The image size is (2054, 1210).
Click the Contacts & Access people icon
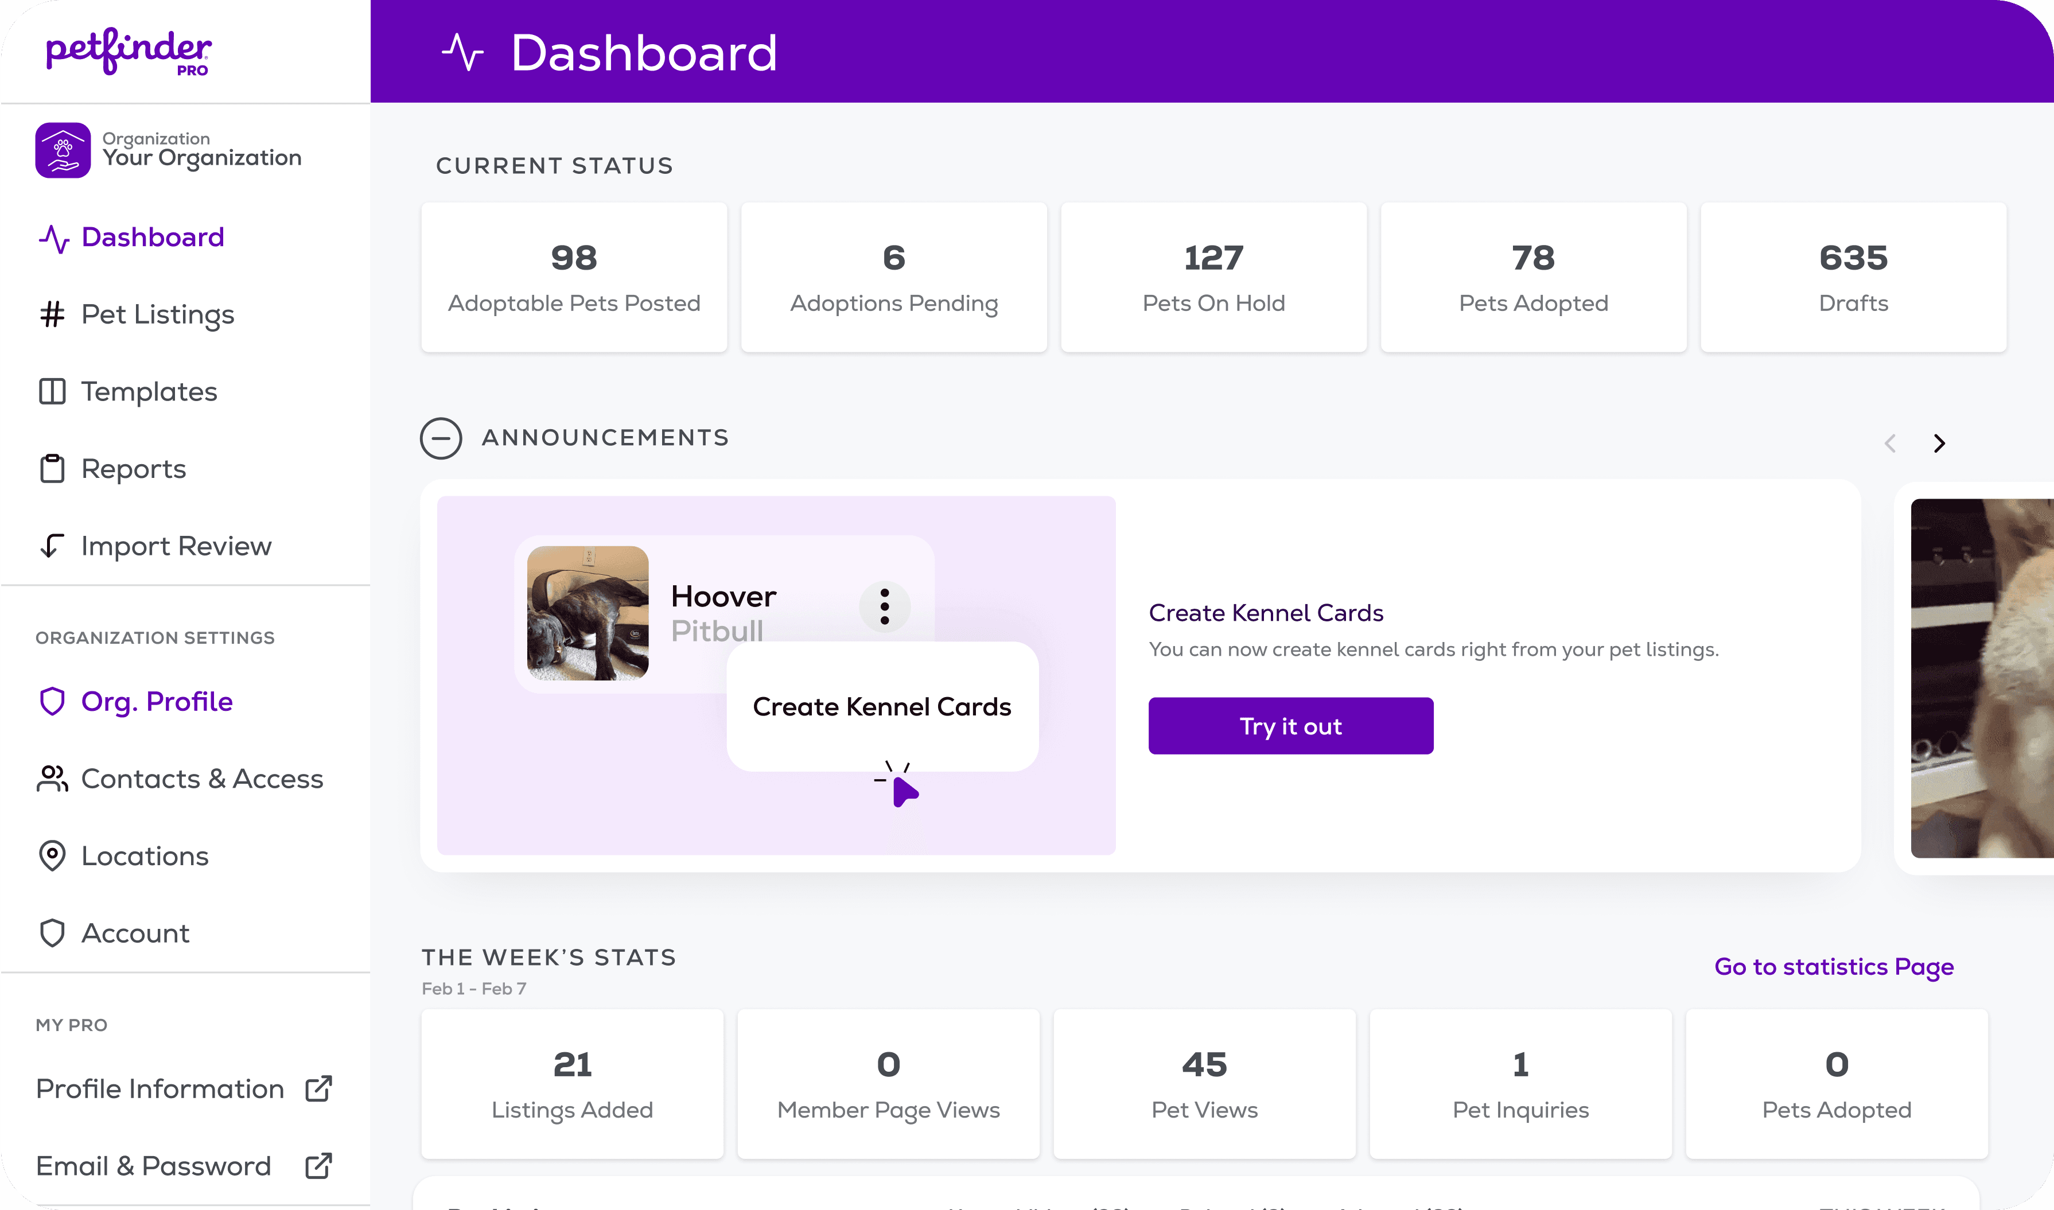point(52,778)
